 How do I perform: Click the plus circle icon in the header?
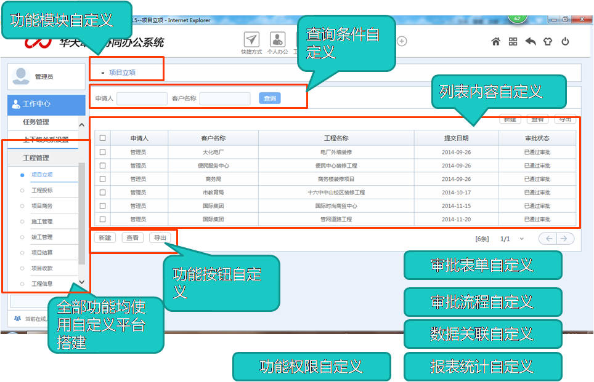401,40
